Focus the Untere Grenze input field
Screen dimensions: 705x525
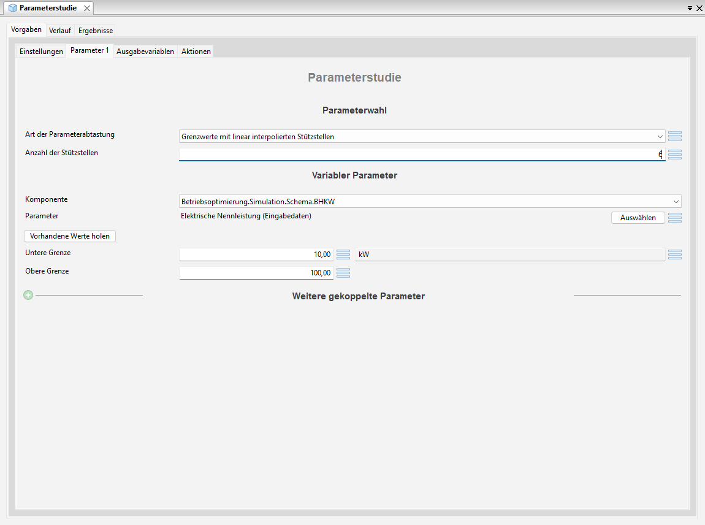tap(256, 255)
